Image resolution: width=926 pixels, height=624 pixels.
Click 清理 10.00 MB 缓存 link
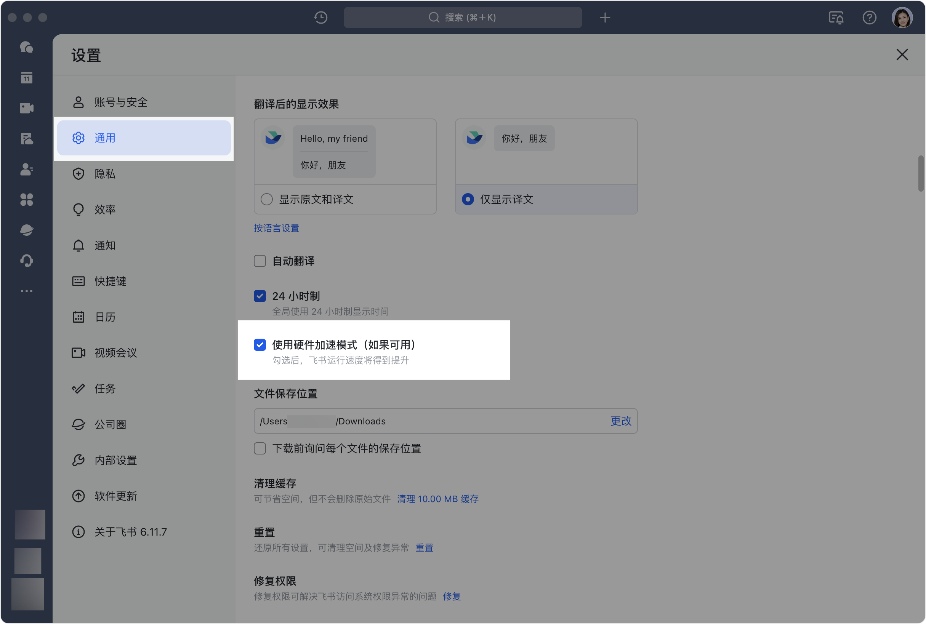[437, 499]
